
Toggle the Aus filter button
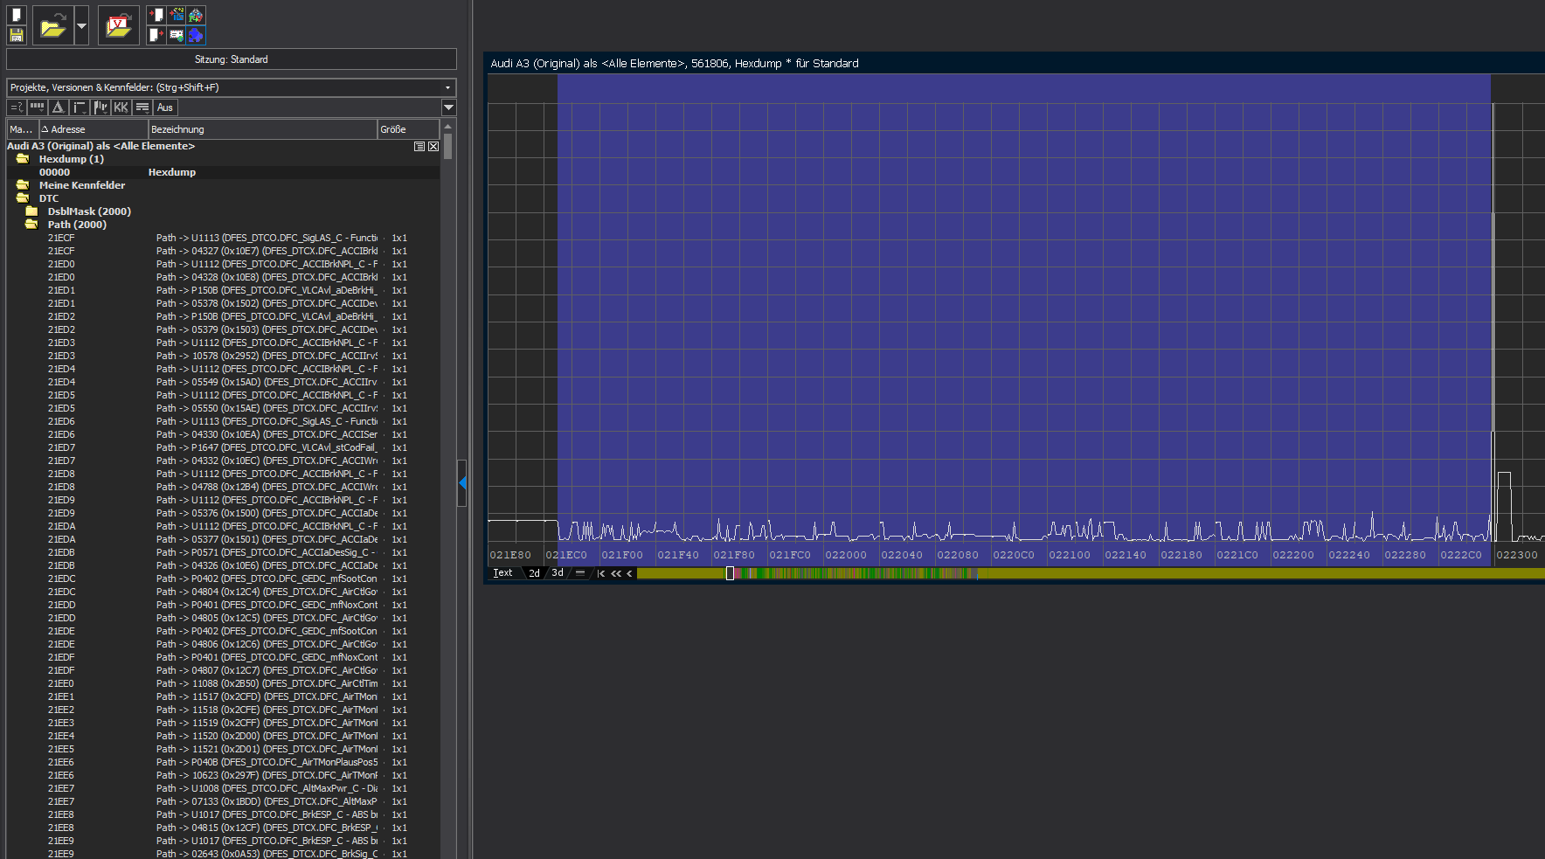pos(165,107)
